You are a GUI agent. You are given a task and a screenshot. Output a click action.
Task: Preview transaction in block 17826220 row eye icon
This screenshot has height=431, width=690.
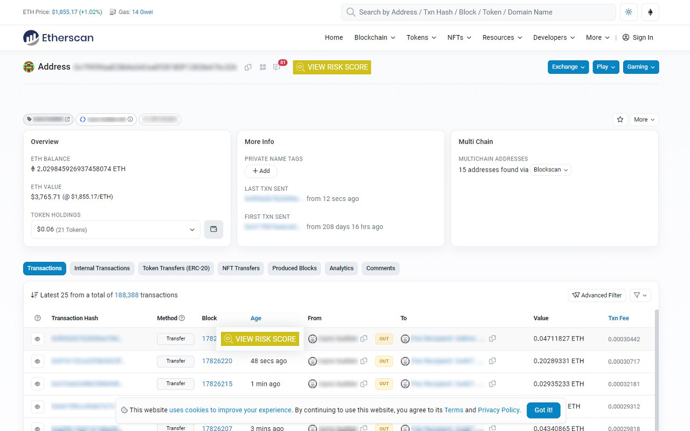[x=38, y=362]
